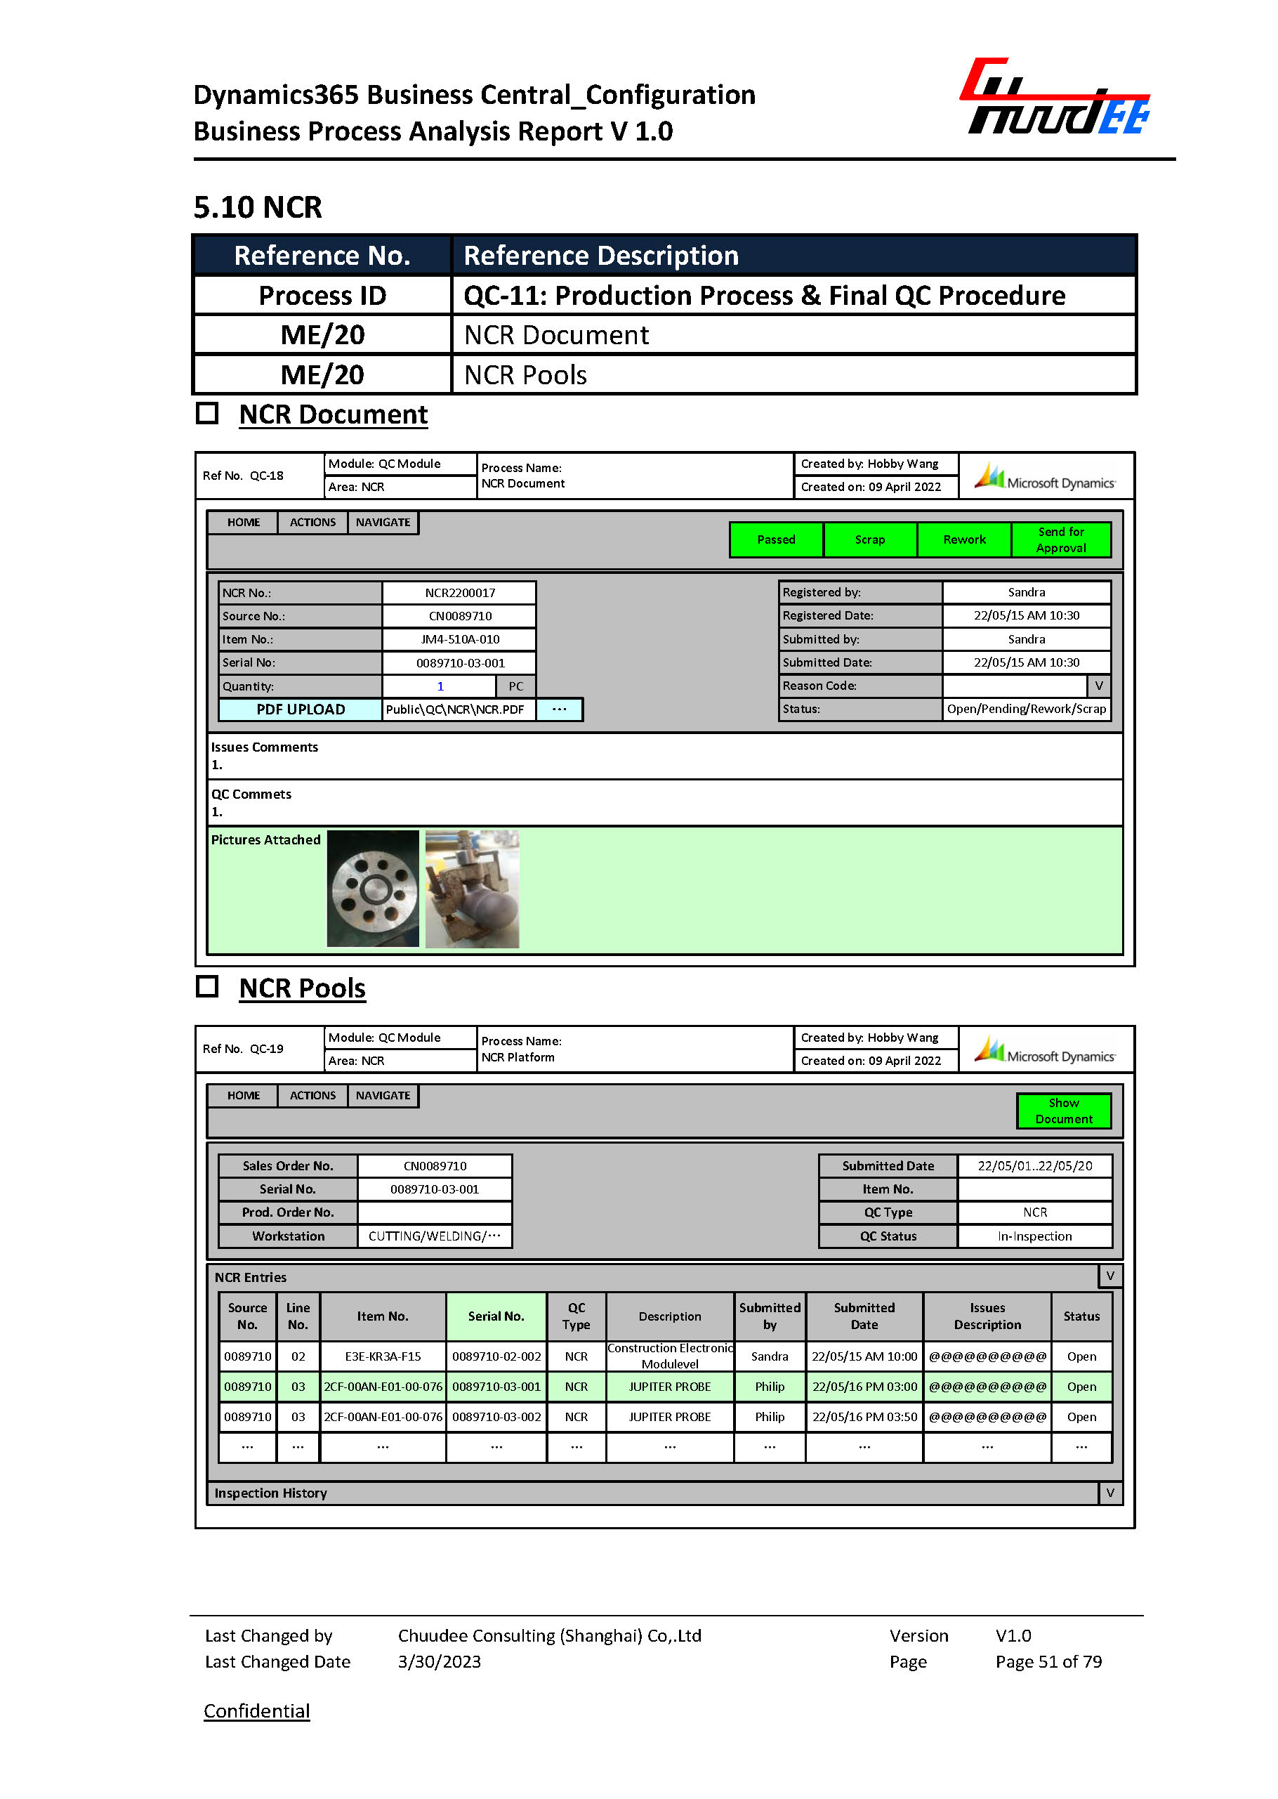Open the Reason Code dropdown arrow

click(1098, 686)
